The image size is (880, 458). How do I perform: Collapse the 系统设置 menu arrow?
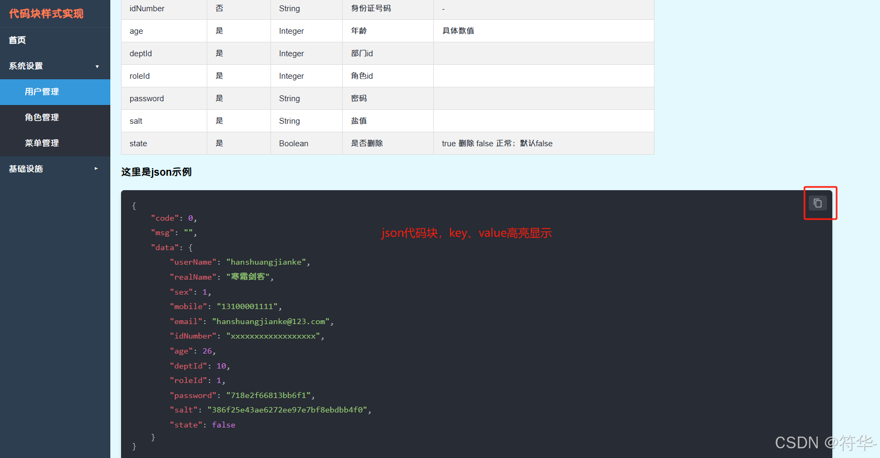[97, 66]
